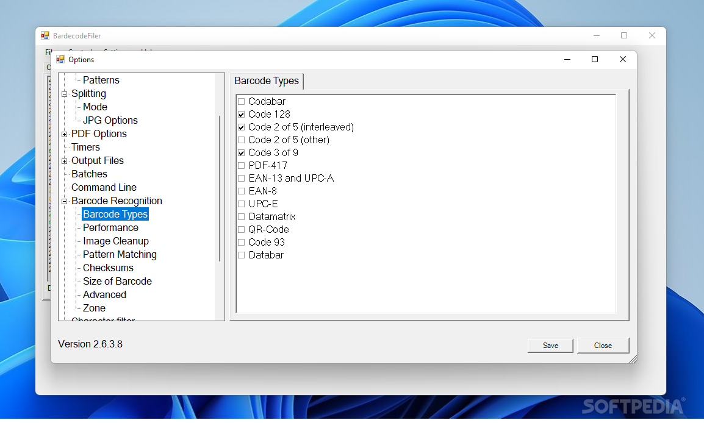The height and width of the screenshot is (423, 704).
Task: Uncheck the Code 128 checkbox
Action: point(241,115)
